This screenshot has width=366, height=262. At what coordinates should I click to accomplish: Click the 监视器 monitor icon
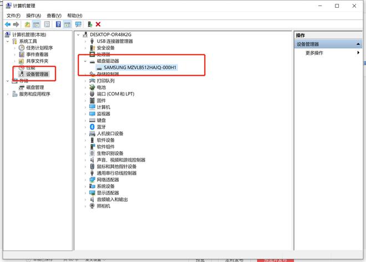pyautogui.click(x=93, y=114)
